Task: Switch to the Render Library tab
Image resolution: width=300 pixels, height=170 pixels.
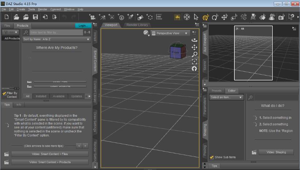Action: point(137,25)
